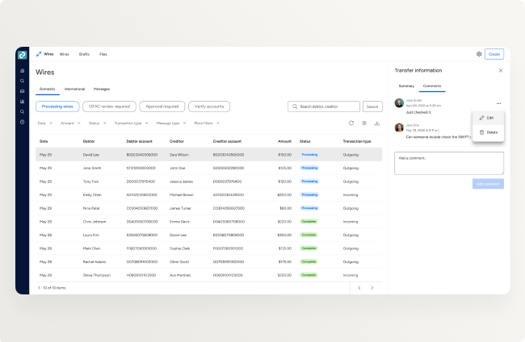
Task: Toggle the Verify accounts filter chip
Action: pos(209,106)
